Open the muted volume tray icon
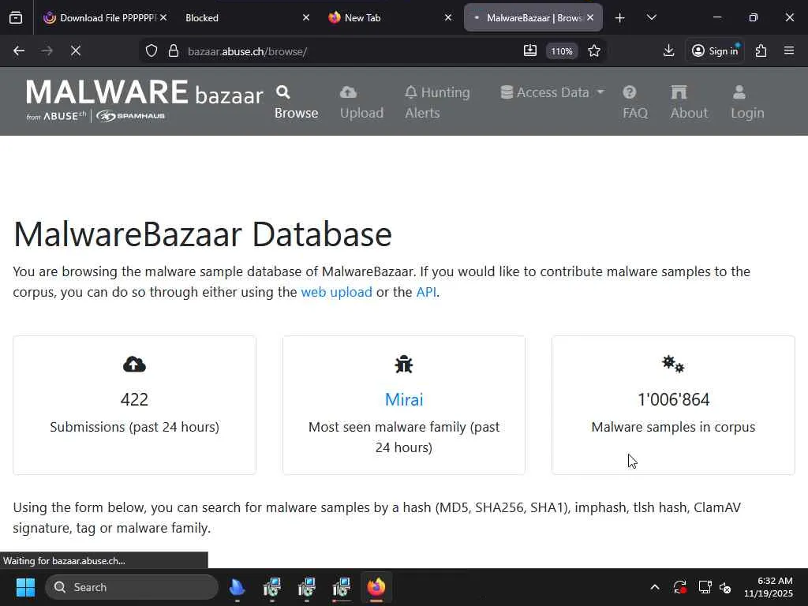 click(725, 587)
